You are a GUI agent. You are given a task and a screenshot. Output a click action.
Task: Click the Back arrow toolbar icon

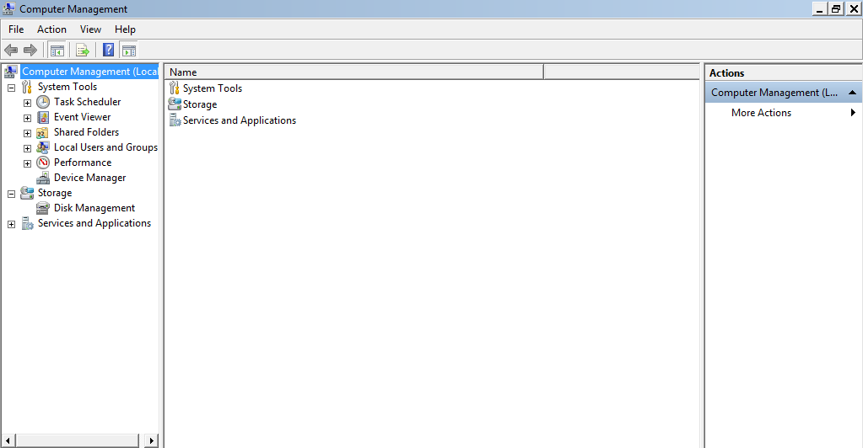click(x=11, y=51)
